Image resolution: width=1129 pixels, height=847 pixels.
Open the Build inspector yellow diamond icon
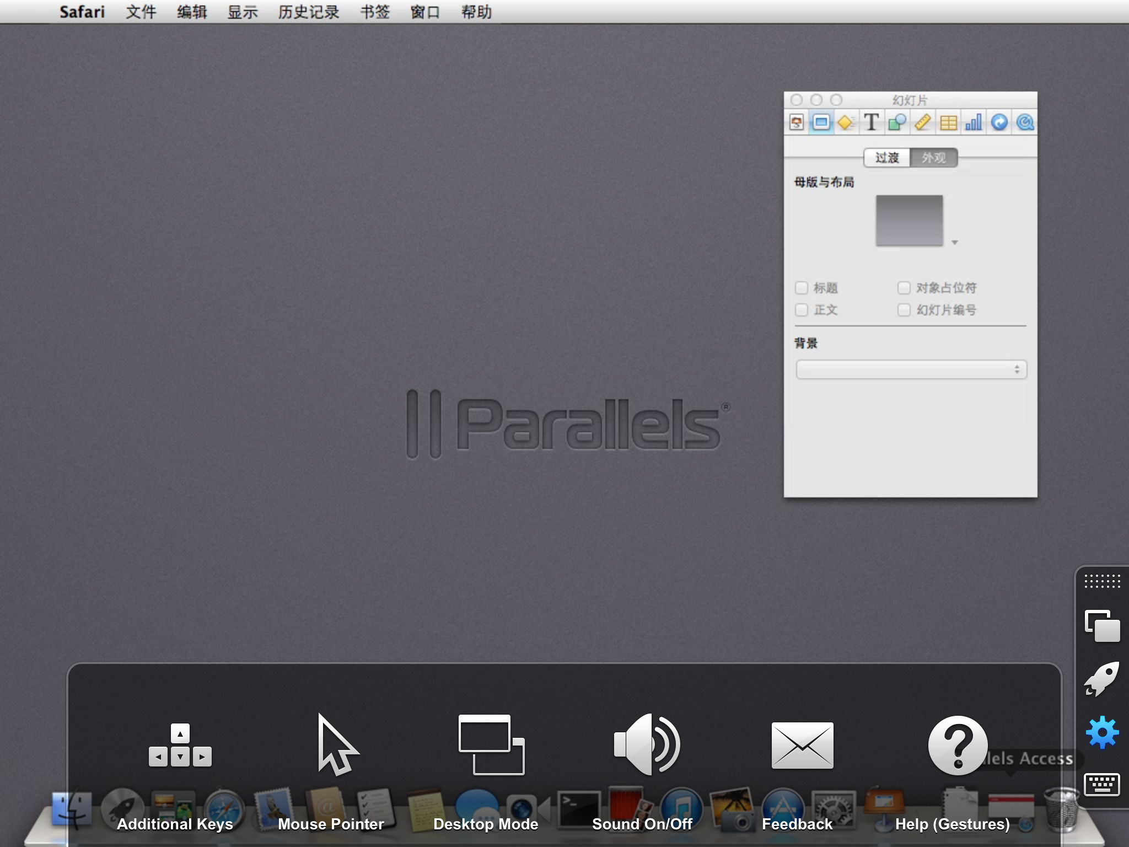tap(846, 122)
